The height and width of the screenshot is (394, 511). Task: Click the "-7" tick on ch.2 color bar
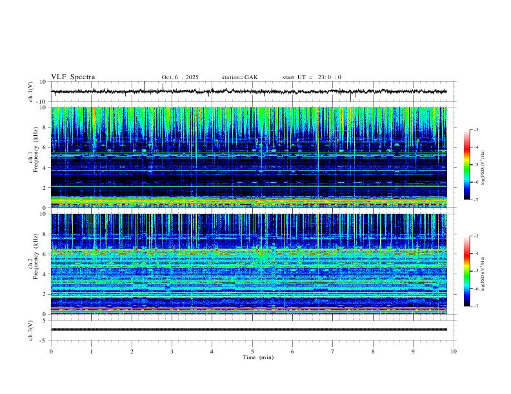(x=476, y=306)
